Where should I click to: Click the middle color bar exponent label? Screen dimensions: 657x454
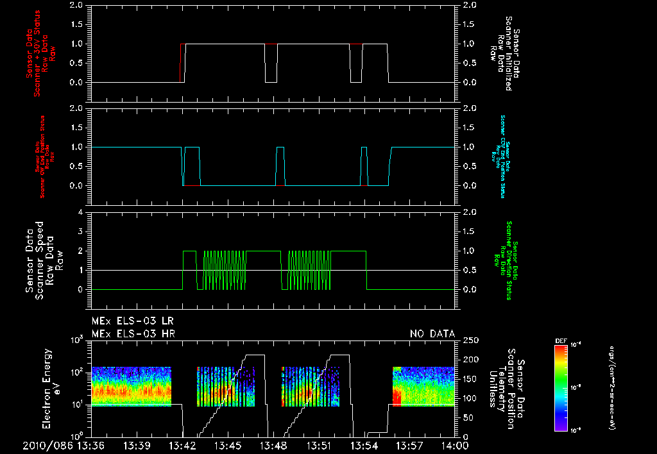coord(576,388)
